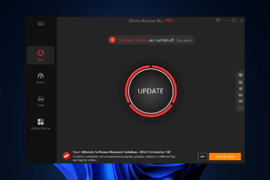Click the Windows logo icon in right panel
The image size is (270, 180).
pyautogui.click(x=241, y=82)
